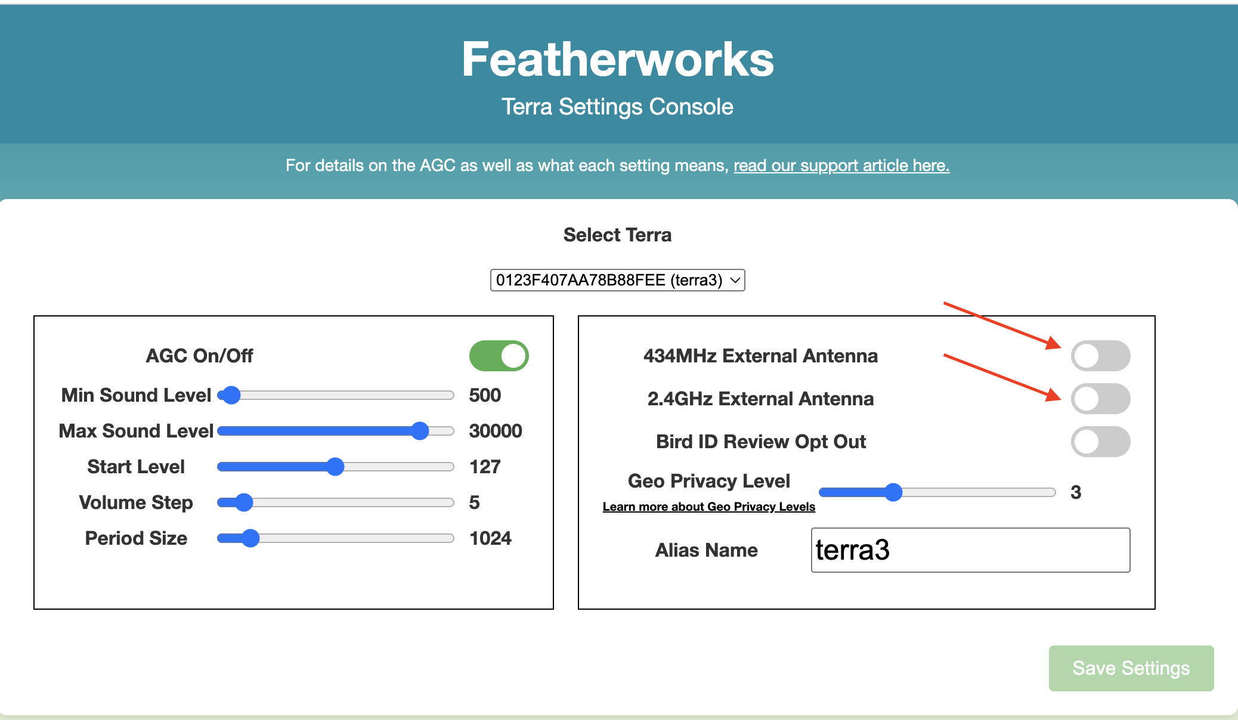Click the Alias Name label
This screenshot has height=720, width=1238.
point(707,550)
